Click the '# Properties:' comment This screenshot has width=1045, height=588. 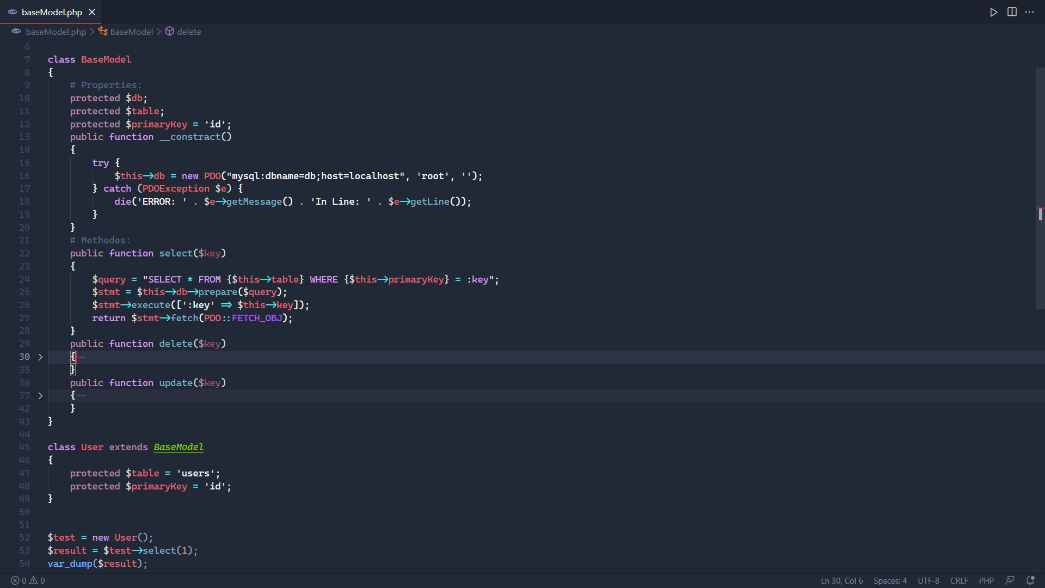coord(106,85)
